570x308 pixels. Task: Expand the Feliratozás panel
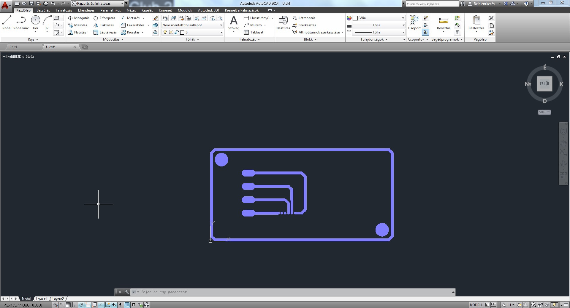click(x=250, y=39)
